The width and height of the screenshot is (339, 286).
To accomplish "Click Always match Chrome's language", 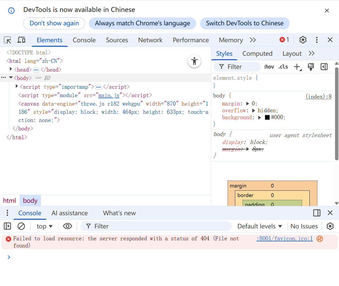I will [143, 23].
